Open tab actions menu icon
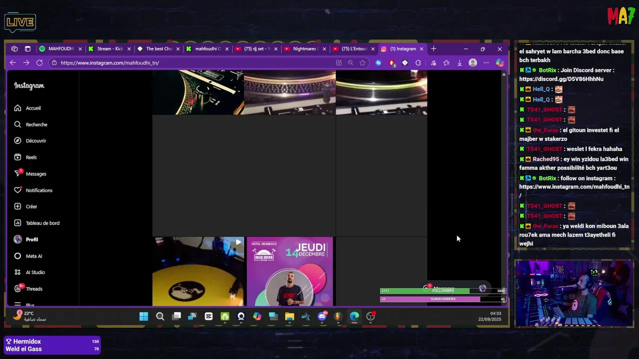639x359 pixels. coord(27,49)
